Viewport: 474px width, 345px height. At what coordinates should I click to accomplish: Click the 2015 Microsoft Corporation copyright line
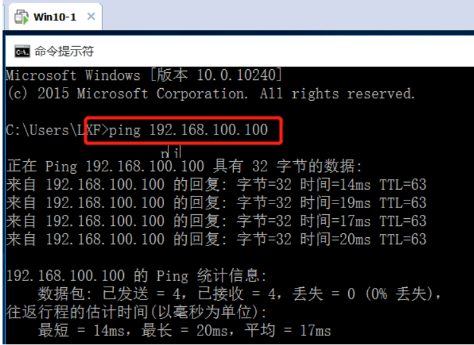coord(211,94)
